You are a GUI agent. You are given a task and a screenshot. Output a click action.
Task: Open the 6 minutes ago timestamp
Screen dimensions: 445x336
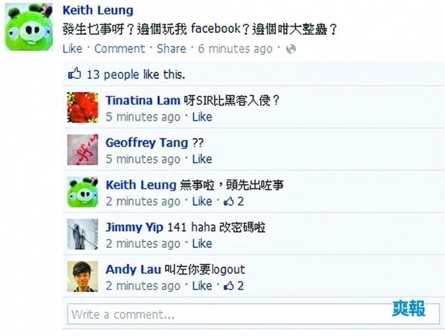tap(235, 49)
